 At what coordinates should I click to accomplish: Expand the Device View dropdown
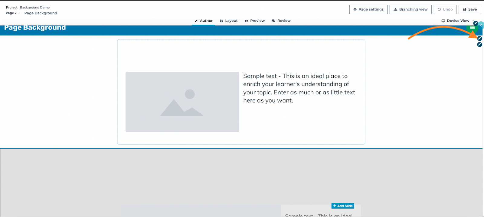click(457, 21)
